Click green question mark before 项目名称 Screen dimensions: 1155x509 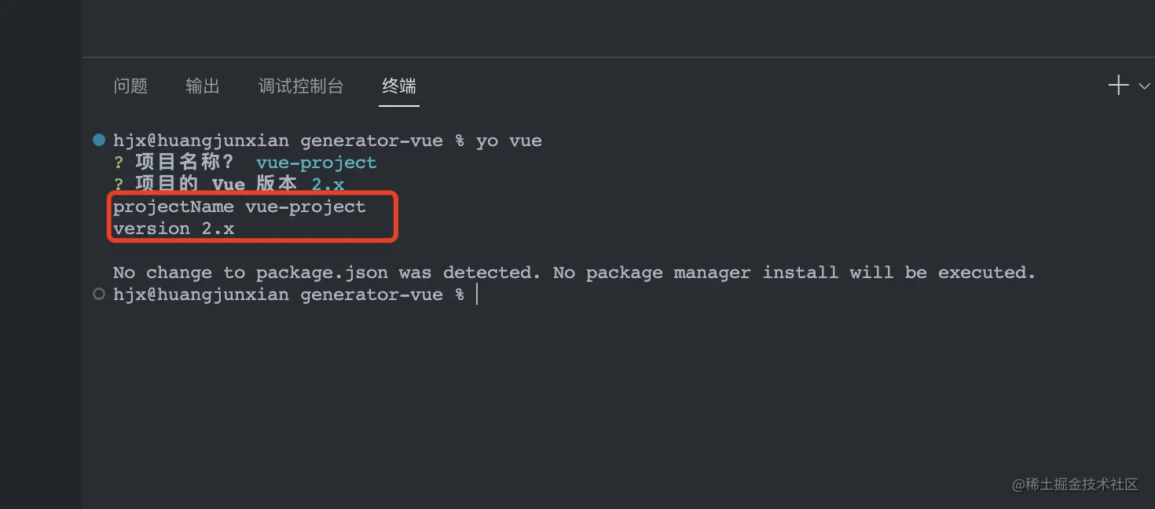(119, 163)
